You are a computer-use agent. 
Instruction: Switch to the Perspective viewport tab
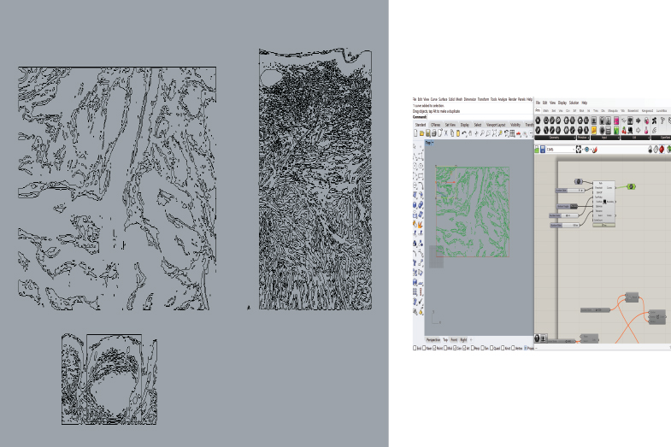(434, 339)
